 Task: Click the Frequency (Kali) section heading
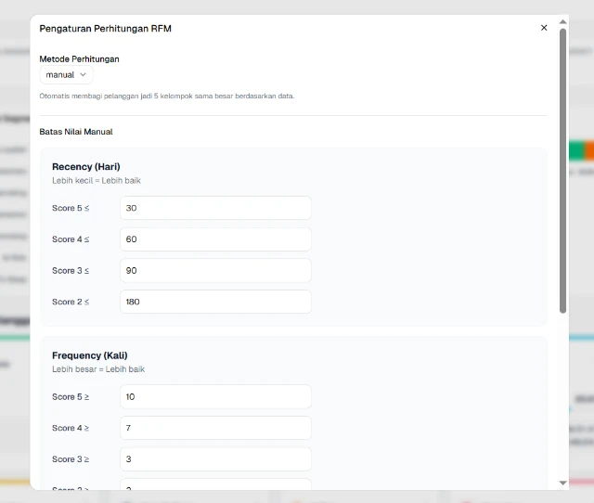pyautogui.click(x=89, y=355)
